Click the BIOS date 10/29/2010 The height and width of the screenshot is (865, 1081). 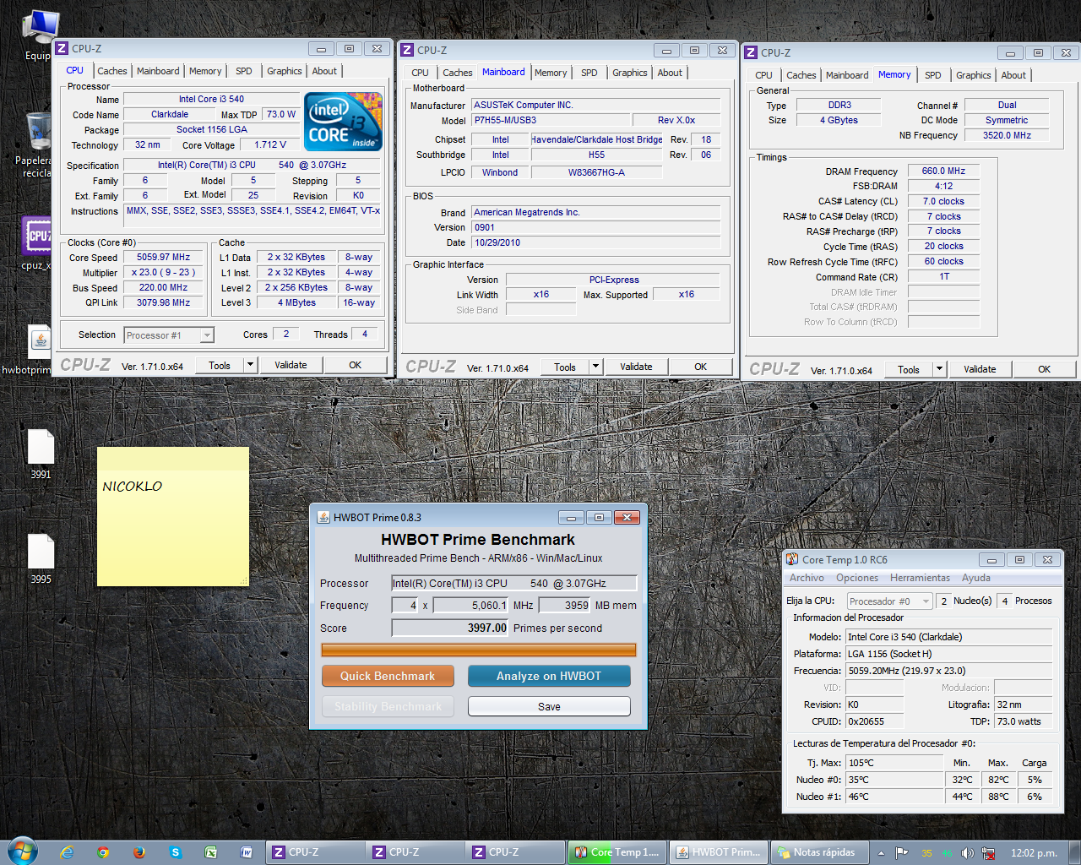[x=597, y=242]
